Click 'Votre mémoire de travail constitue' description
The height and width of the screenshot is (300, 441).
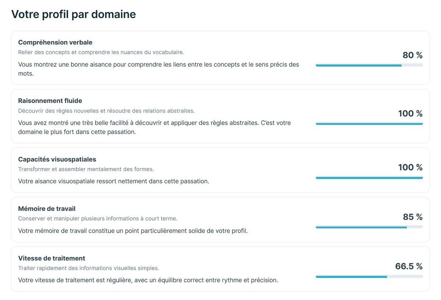click(x=133, y=231)
